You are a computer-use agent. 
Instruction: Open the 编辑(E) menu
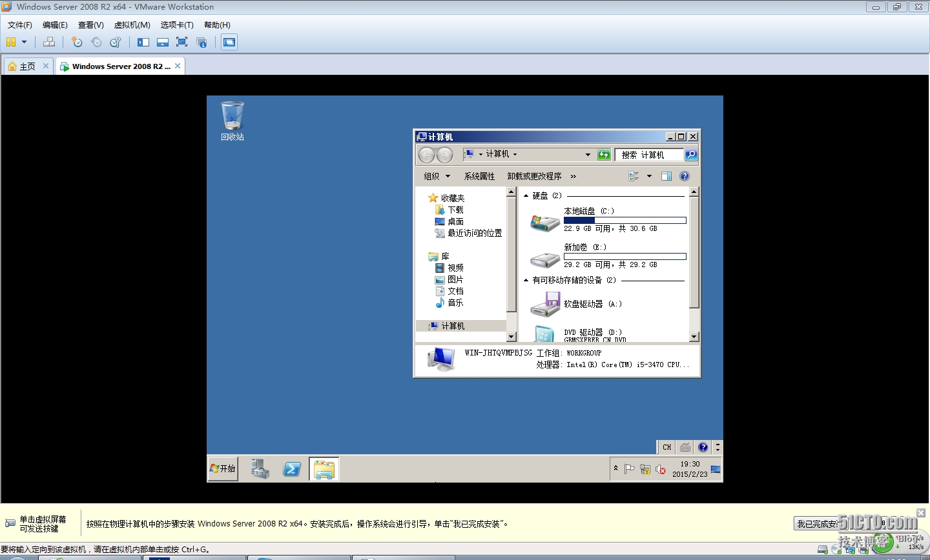click(x=55, y=25)
